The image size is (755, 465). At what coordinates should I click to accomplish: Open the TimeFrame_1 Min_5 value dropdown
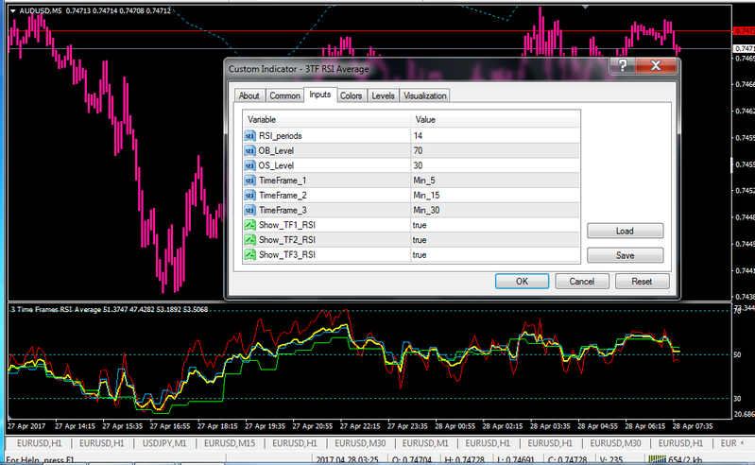(x=426, y=181)
